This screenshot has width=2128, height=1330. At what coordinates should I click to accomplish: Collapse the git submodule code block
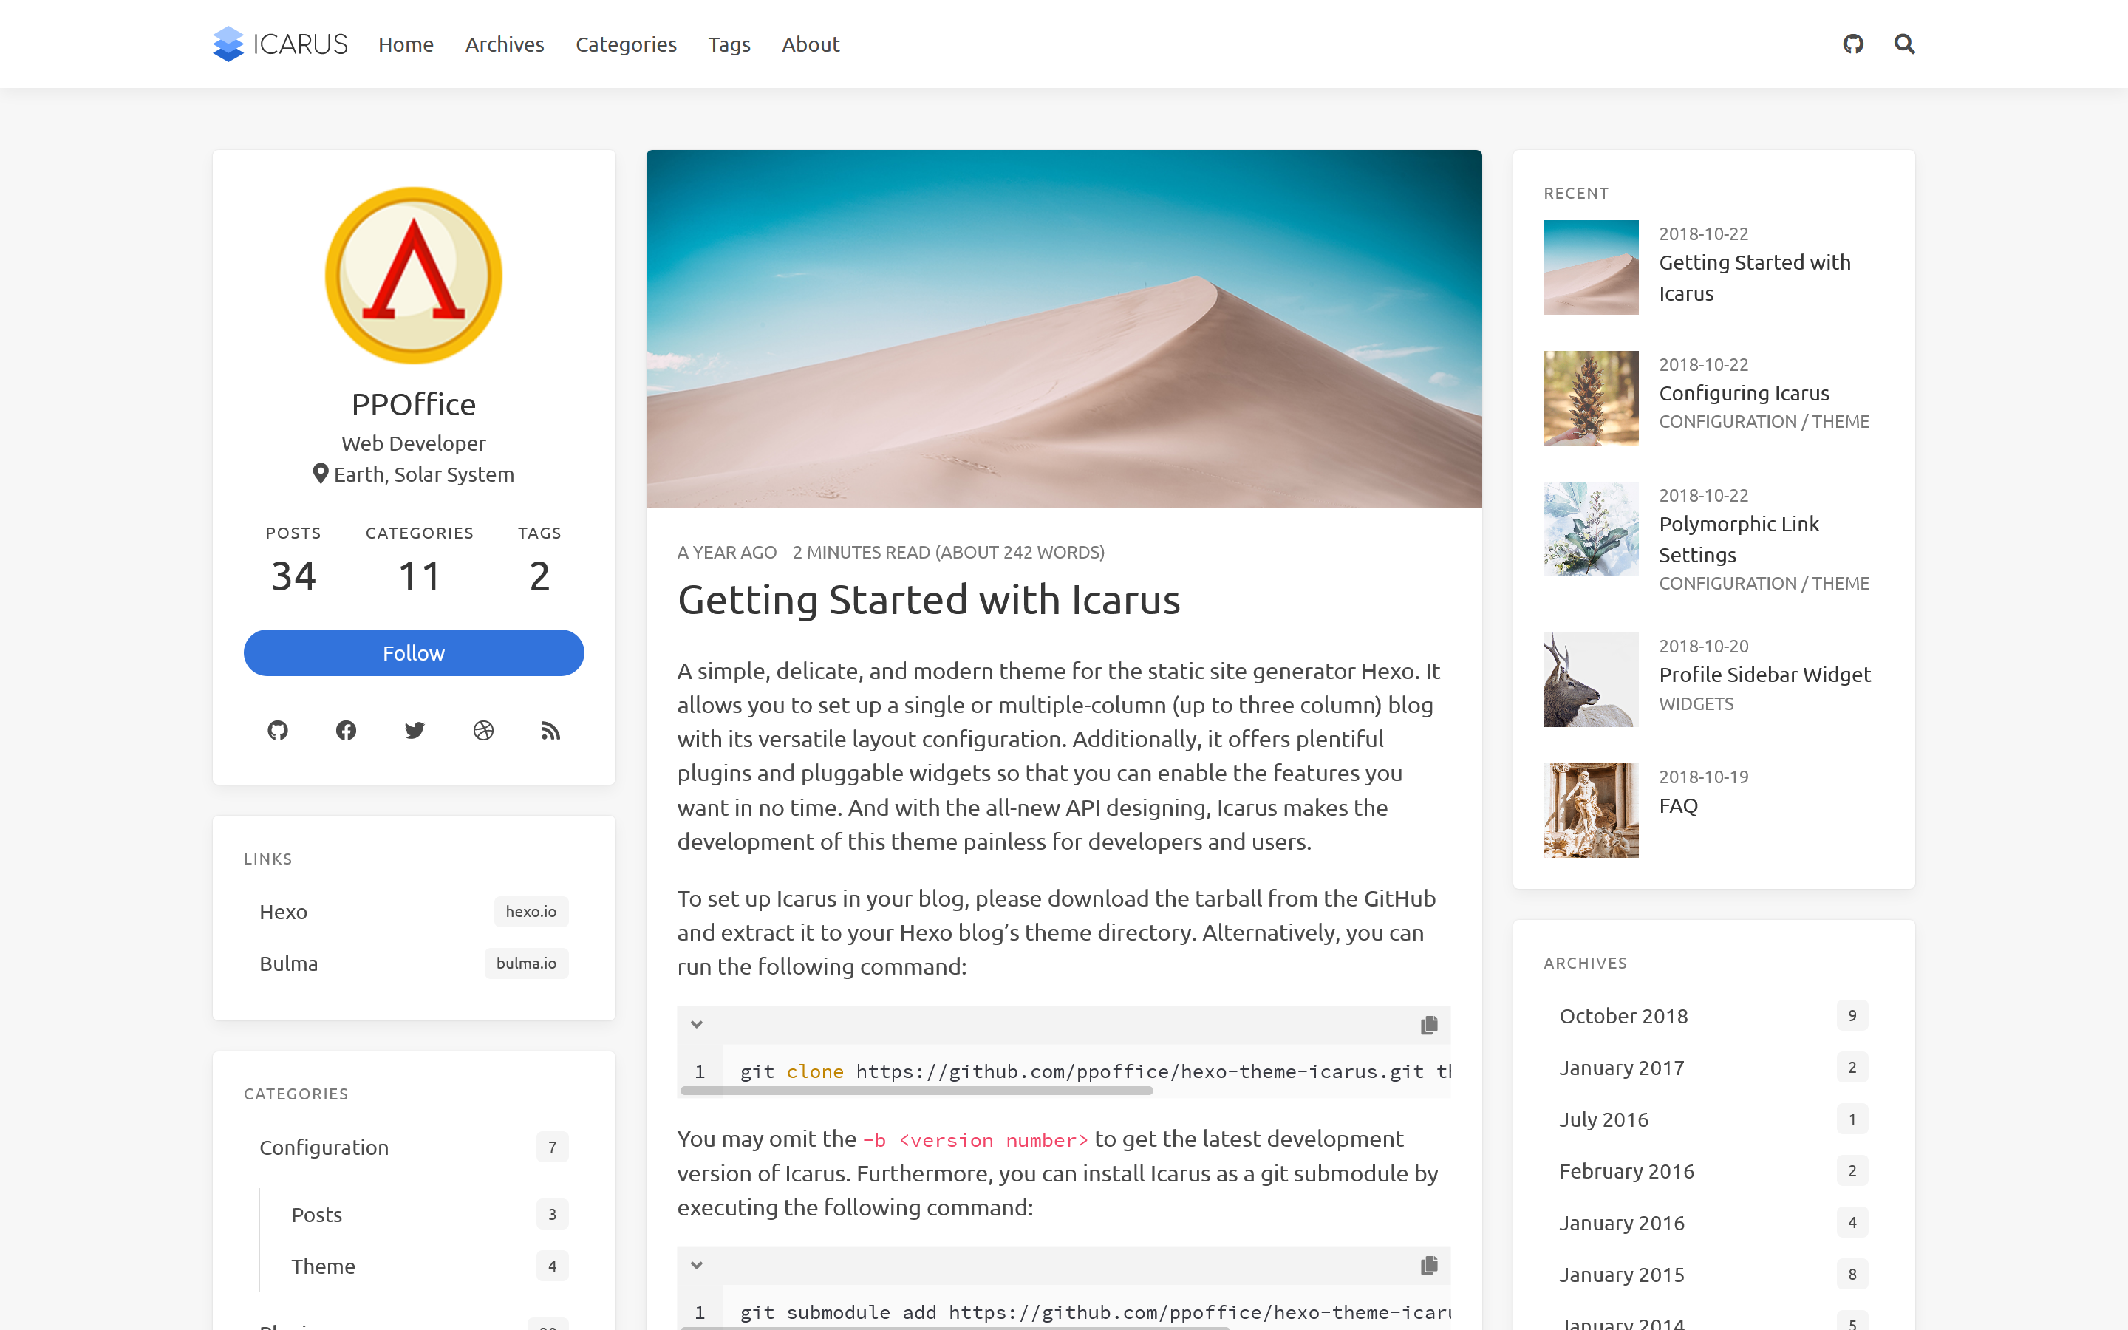tap(697, 1265)
